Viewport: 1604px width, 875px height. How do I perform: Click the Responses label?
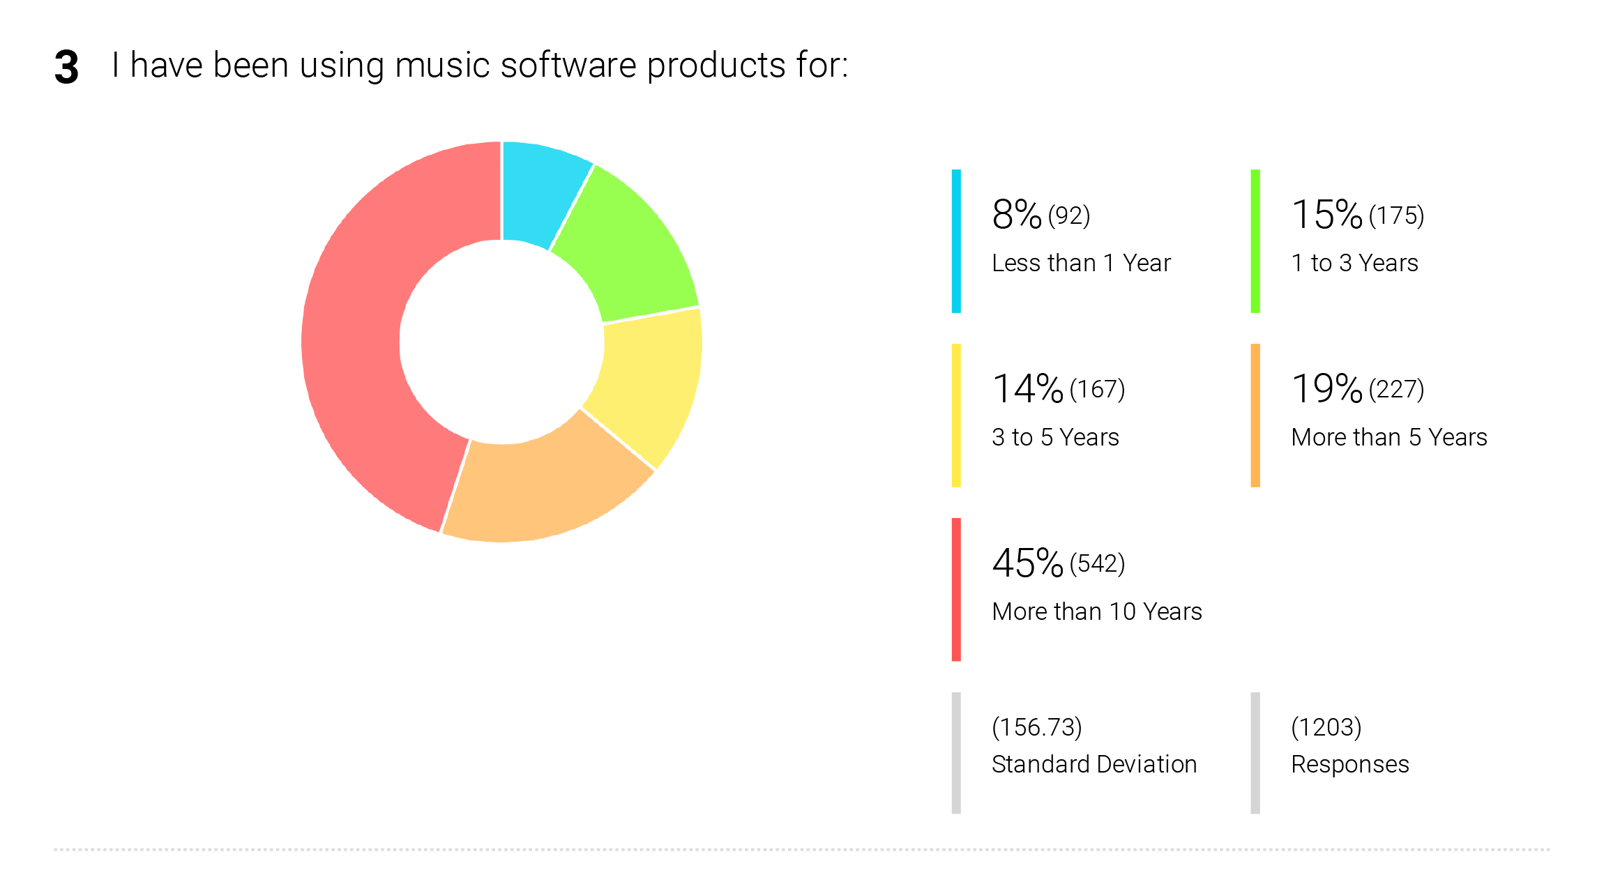click(1350, 765)
